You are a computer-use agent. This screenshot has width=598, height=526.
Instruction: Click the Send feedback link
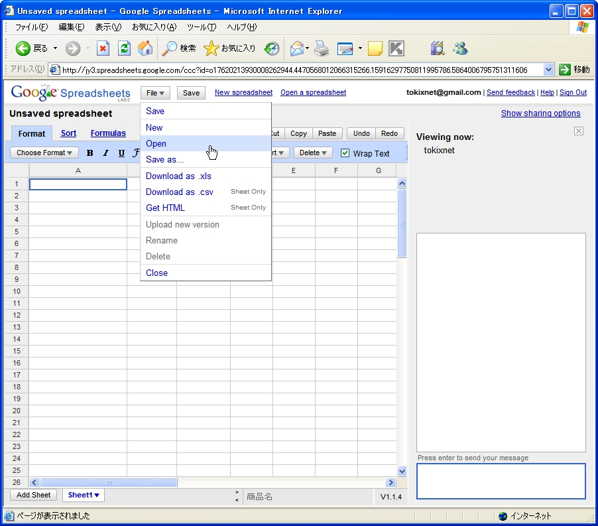(x=511, y=92)
